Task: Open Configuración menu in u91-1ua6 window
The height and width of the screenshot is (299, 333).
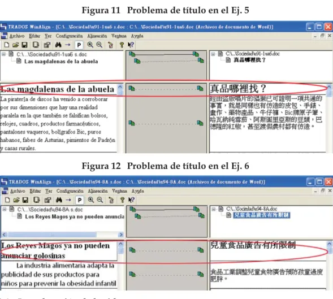Action: 69,36
